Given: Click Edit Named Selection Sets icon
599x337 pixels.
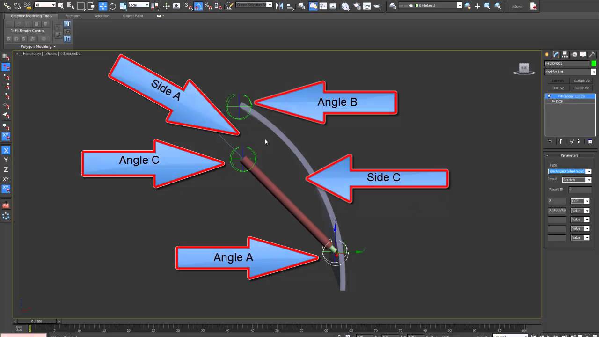Looking at the screenshot, I should click(x=230, y=6).
